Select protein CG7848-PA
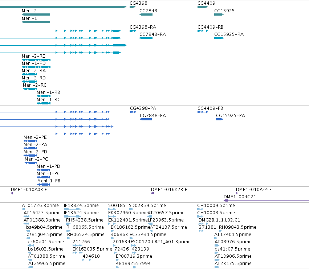Screen dimensions: 309x269 coord(146,119)
